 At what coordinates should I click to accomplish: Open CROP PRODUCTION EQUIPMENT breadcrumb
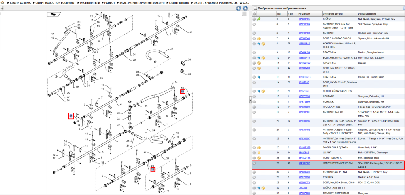point(56,2)
